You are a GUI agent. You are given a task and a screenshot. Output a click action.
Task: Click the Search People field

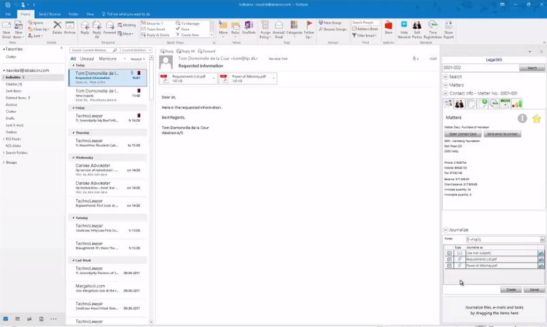[x=365, y=22]
